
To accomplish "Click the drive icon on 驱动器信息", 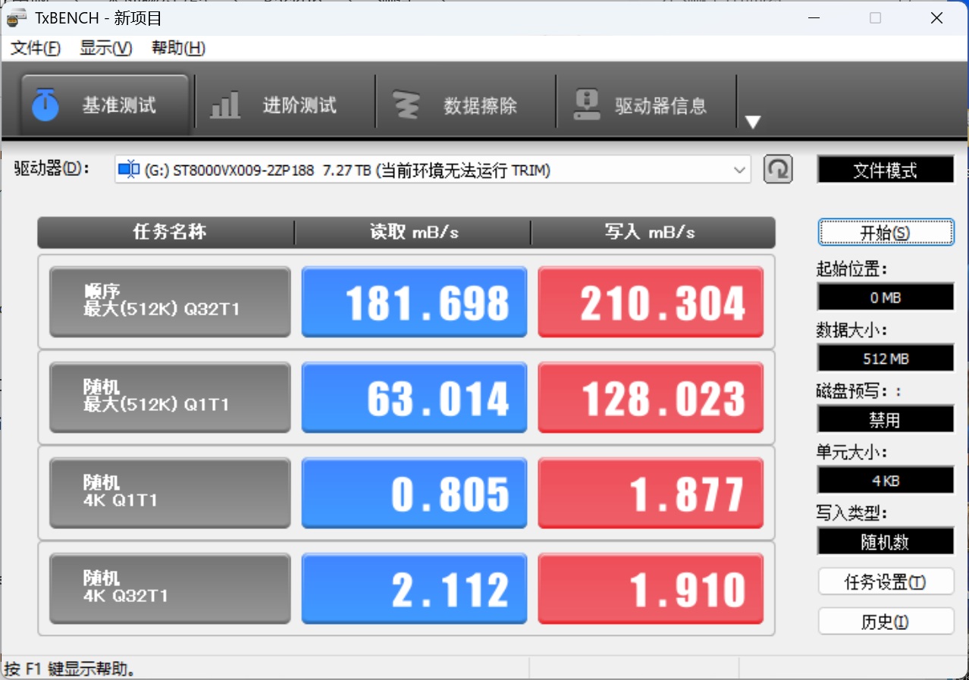I will click(586, 105).
